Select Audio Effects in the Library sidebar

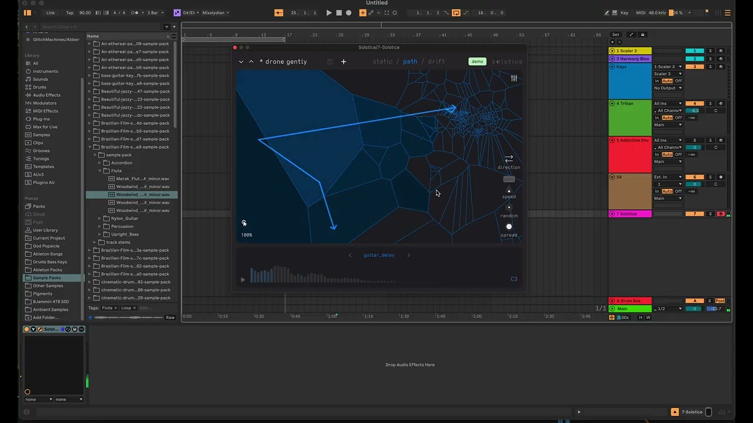(x=46, y=95)
